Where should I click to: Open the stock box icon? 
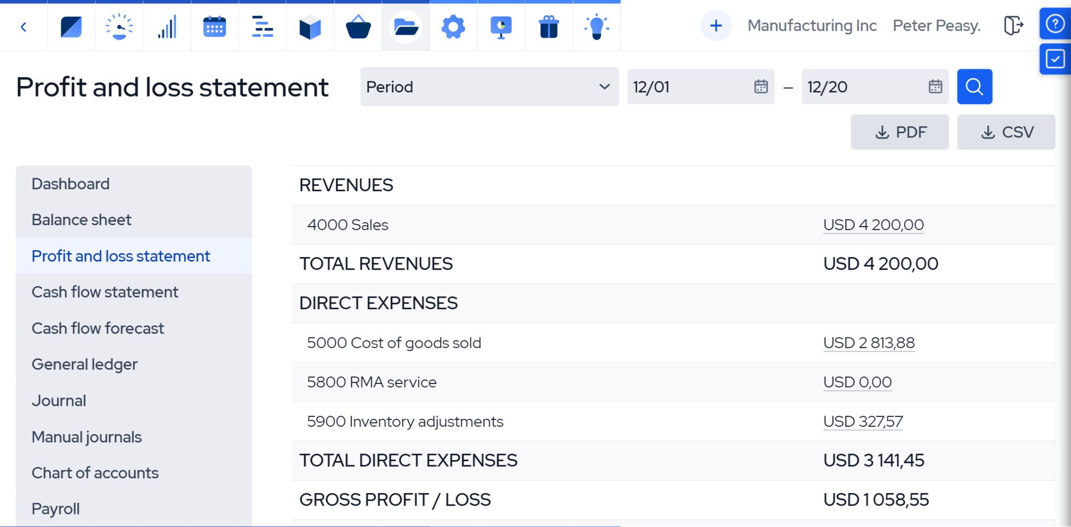310,26
